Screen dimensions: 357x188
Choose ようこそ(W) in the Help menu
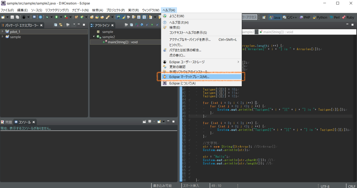[x=202, y=16]
